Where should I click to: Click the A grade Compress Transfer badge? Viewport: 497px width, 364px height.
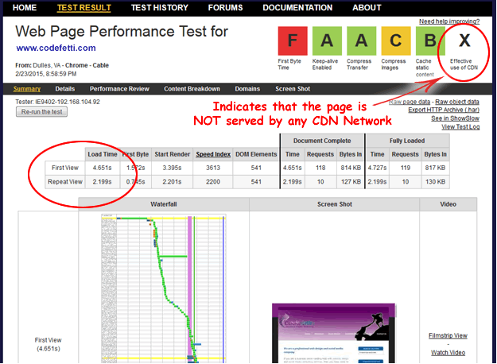coord(361,41)
